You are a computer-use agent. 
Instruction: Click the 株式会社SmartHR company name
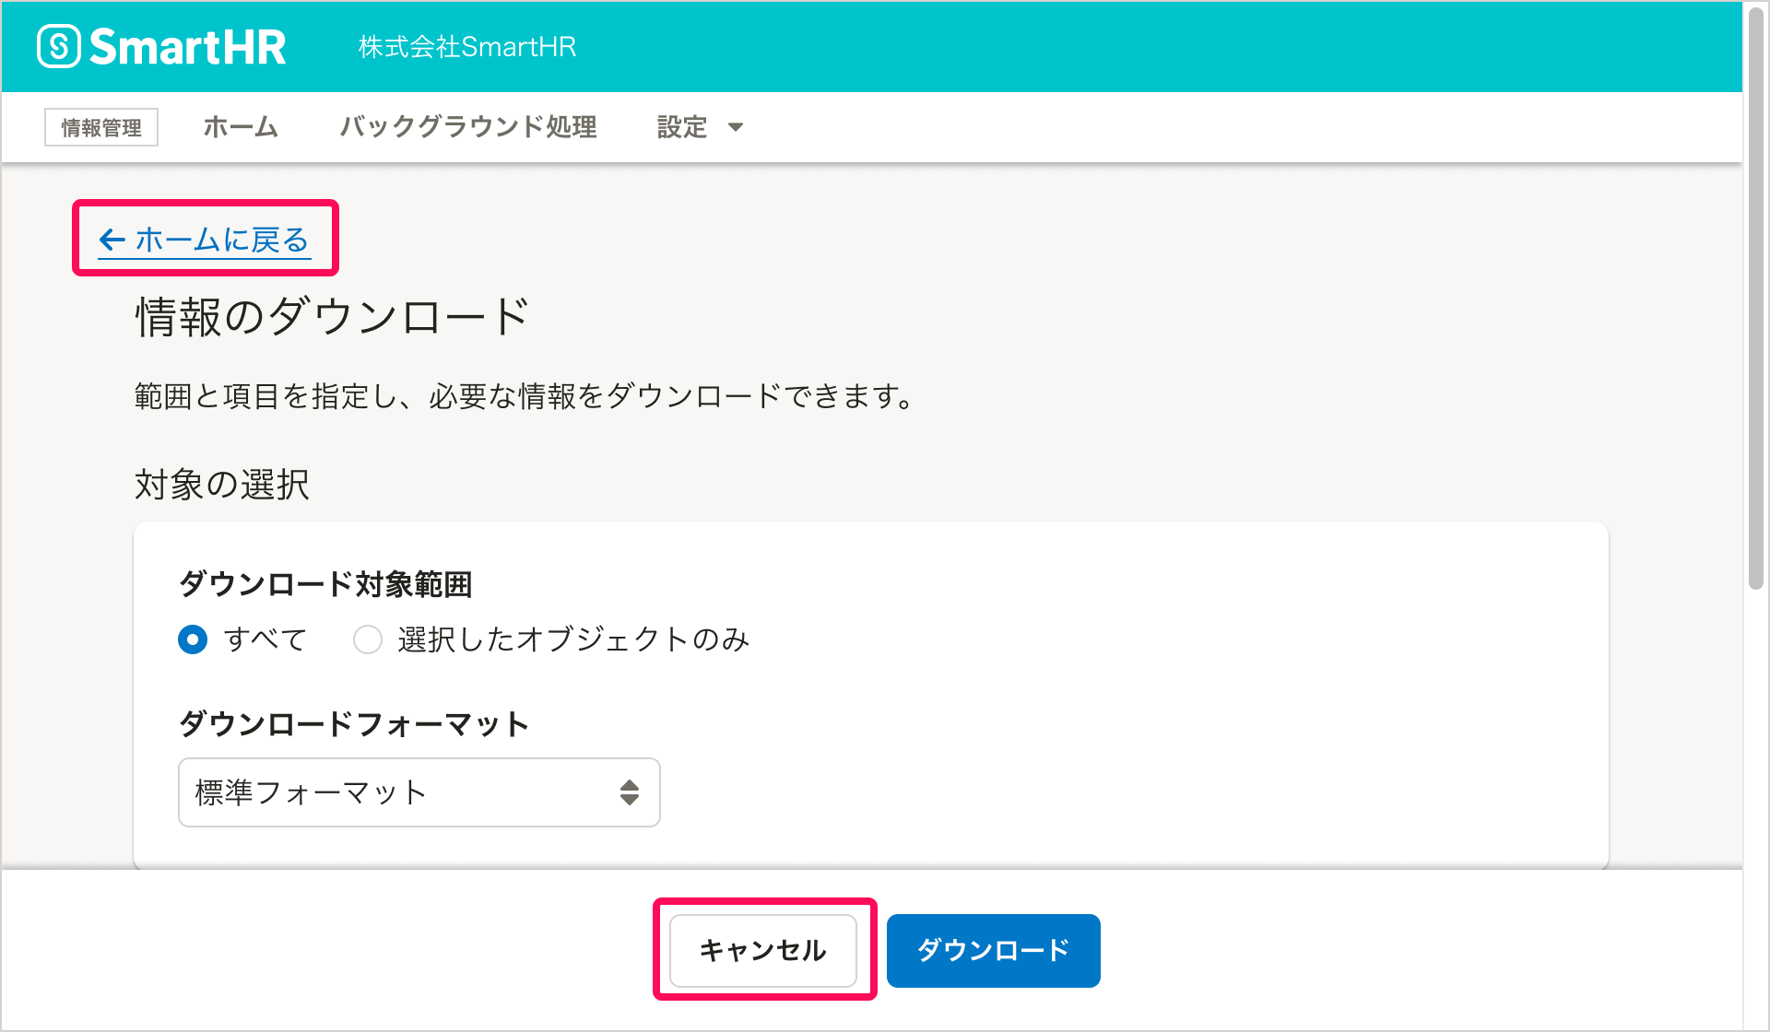click(x=467, y=47)
